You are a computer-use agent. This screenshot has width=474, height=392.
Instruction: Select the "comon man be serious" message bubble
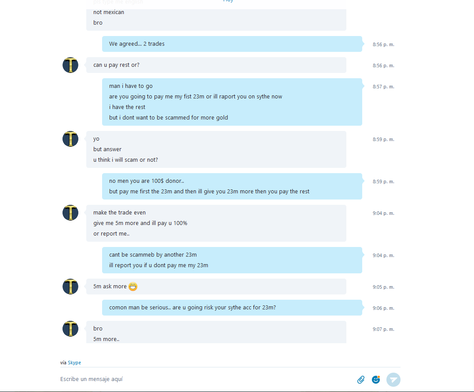232,308
